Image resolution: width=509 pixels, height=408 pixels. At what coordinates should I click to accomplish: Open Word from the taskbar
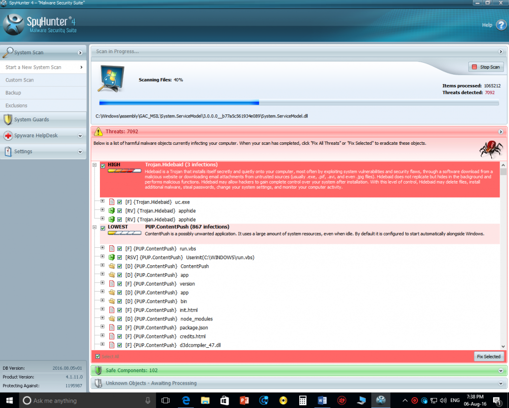point(322,401)
